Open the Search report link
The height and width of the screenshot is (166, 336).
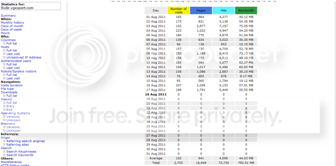tap(6, 148)
